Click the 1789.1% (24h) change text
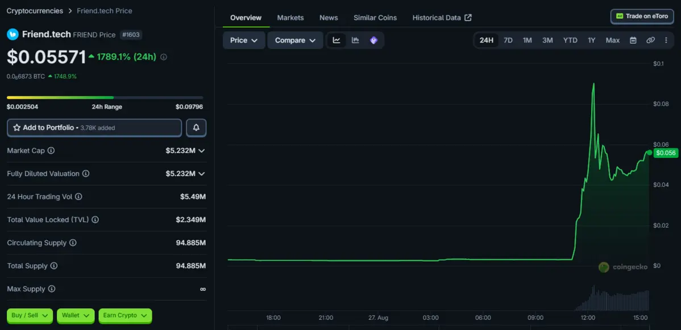This screenshot has width=681, height=330. pos(126,57)
